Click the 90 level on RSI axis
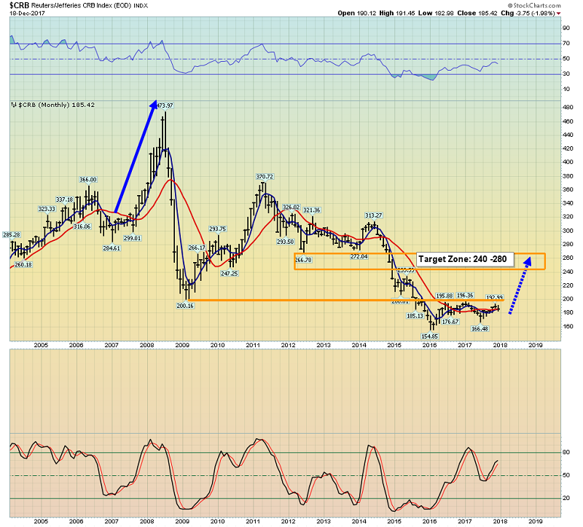 tap(566, 28)
